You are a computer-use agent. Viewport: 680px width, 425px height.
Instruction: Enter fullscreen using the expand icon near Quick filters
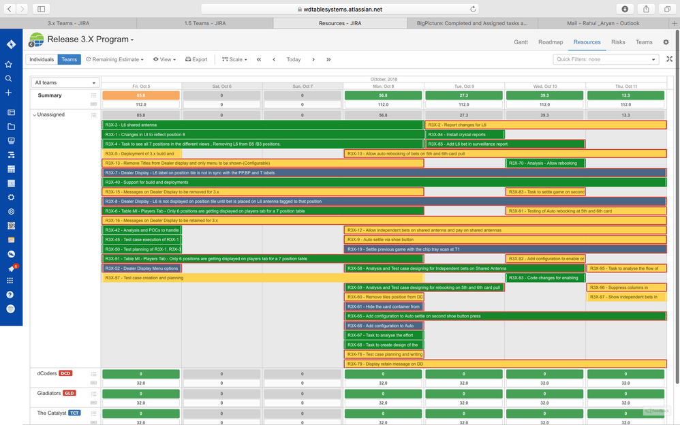point(670,59)
